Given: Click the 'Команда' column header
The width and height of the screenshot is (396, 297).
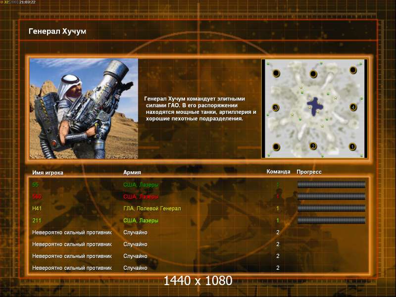Looking at the screenshot, I should [x=278, y=171].
